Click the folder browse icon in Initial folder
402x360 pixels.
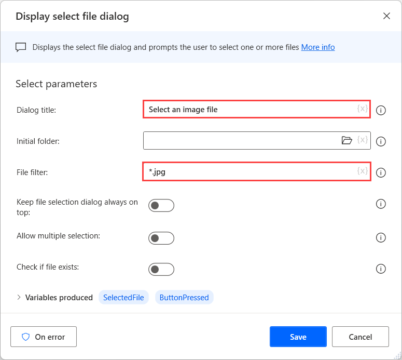[x=346, y=140]
